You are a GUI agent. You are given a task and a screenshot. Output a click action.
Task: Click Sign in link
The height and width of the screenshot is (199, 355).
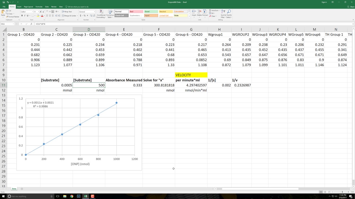point(324,2)
